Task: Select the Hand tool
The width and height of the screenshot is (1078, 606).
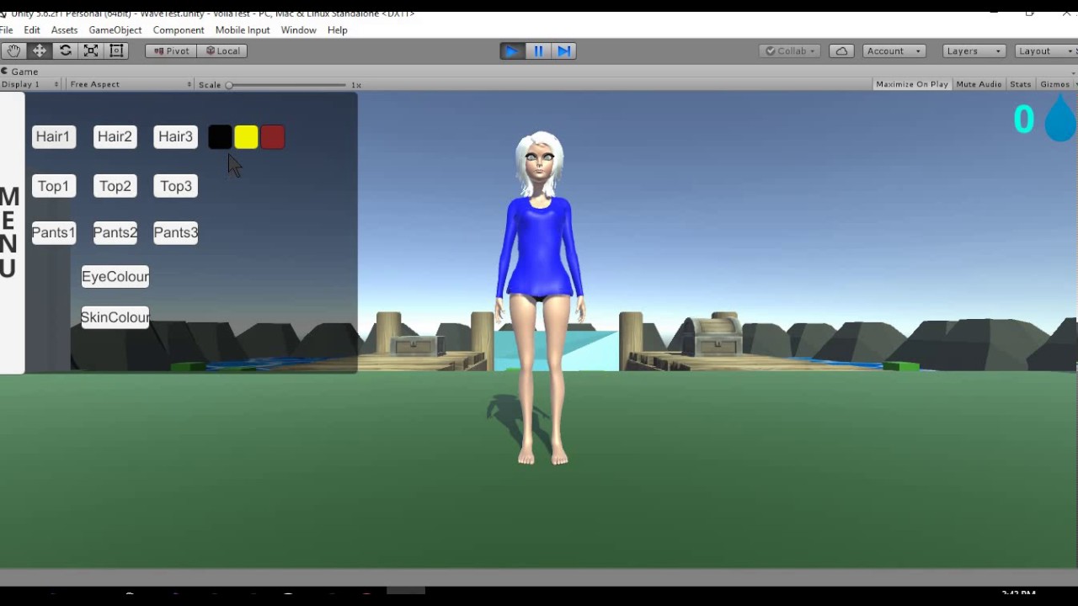Action: (x=13, y=50)
